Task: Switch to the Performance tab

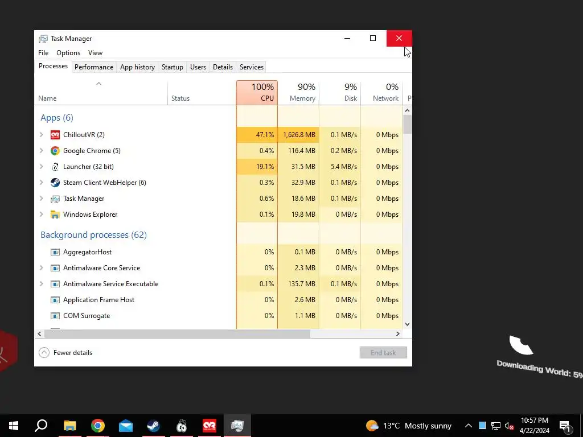Action: coord(94,67)
